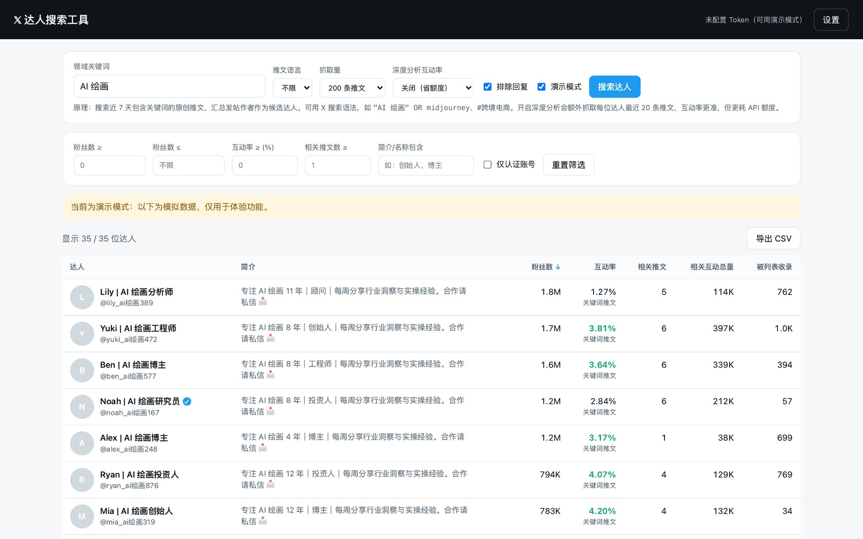
Task: Click the 1.8M follower count for Lily
Action: click(551, 292)
